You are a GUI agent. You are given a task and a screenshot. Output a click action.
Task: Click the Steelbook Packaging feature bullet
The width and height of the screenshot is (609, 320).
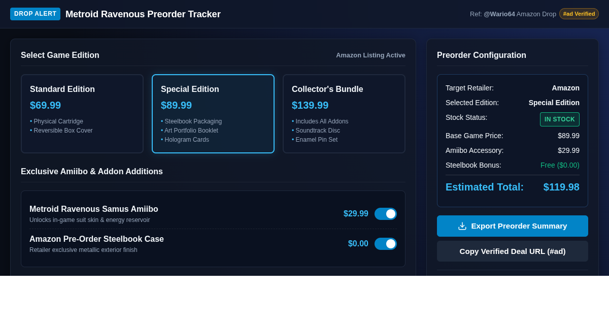pos(191,121)
